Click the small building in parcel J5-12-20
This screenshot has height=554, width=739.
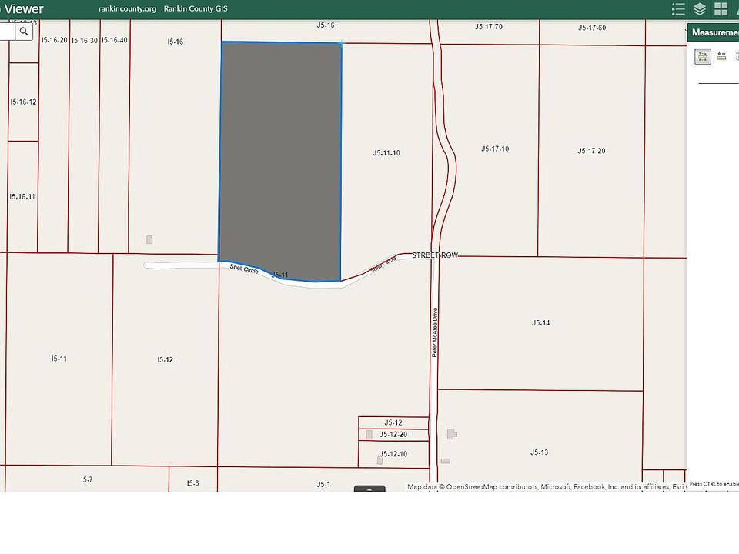tap(369, 435)
